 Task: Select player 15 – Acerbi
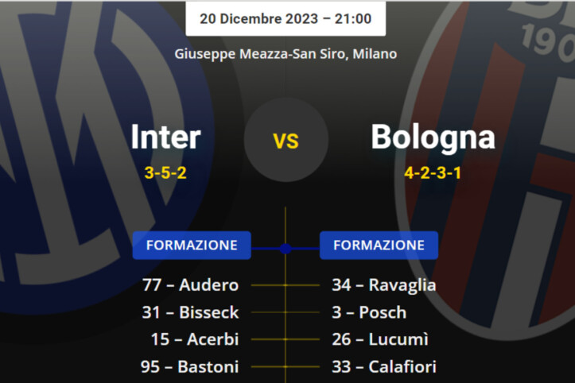coord(194,339)
